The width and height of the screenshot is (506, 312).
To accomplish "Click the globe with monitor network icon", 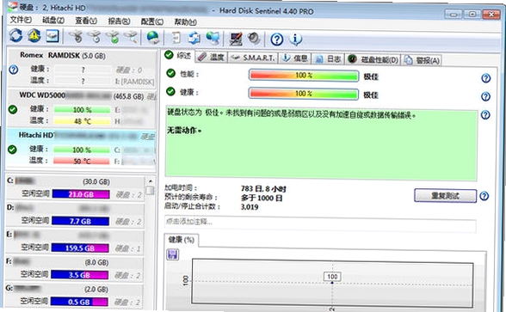I will 213,38.
